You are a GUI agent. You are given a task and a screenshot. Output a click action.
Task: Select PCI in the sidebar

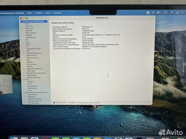tap(27, 40)
